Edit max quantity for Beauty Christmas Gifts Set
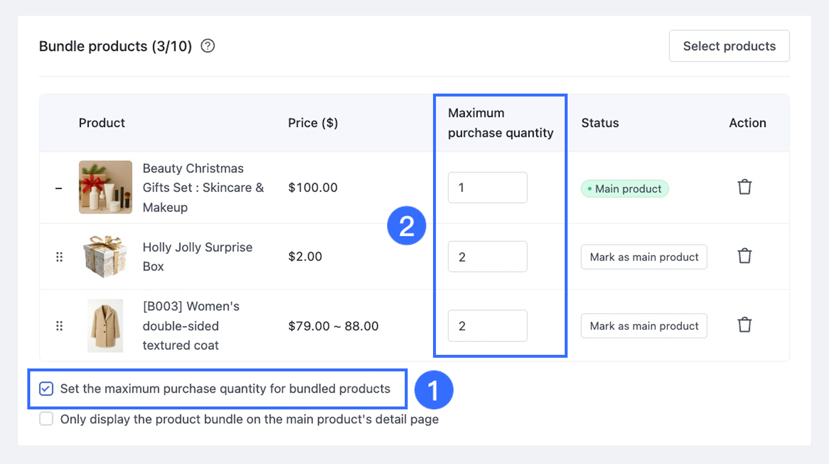The image size is (829, 464). (487, 188)
